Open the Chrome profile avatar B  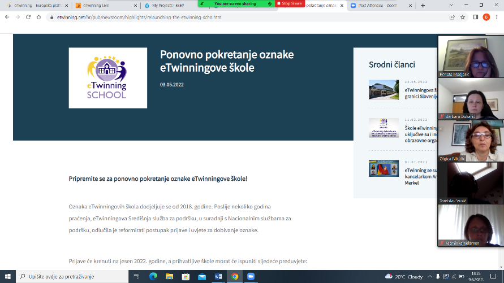[486, 18]
